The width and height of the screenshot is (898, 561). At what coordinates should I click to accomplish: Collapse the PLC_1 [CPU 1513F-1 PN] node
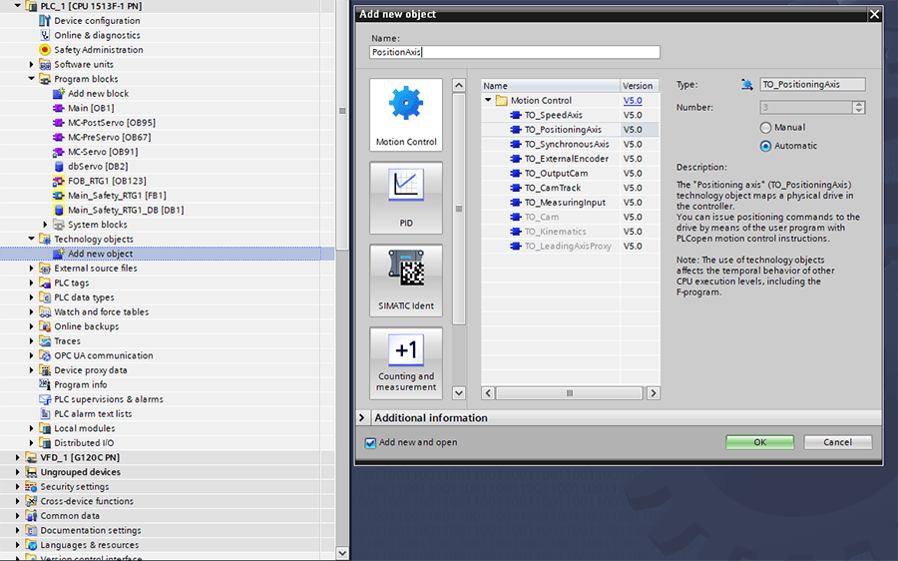click(18, 6)
